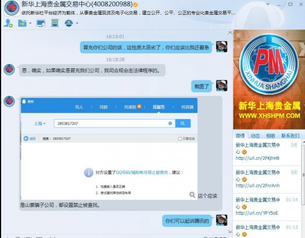The height and width of the screenshot is (238, 305).
Task: Click the title 新华上海贵金属交易中心(4008200988)
Action: pyautogui.click(x=77, y=4)
